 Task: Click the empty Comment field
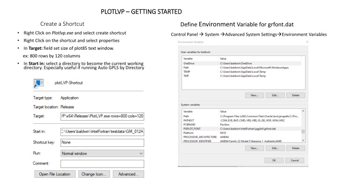tap(103, 164)
